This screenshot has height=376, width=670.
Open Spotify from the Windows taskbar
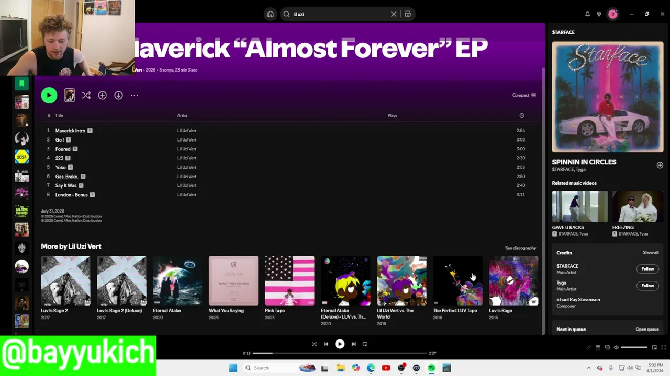(x=431, y=368)
